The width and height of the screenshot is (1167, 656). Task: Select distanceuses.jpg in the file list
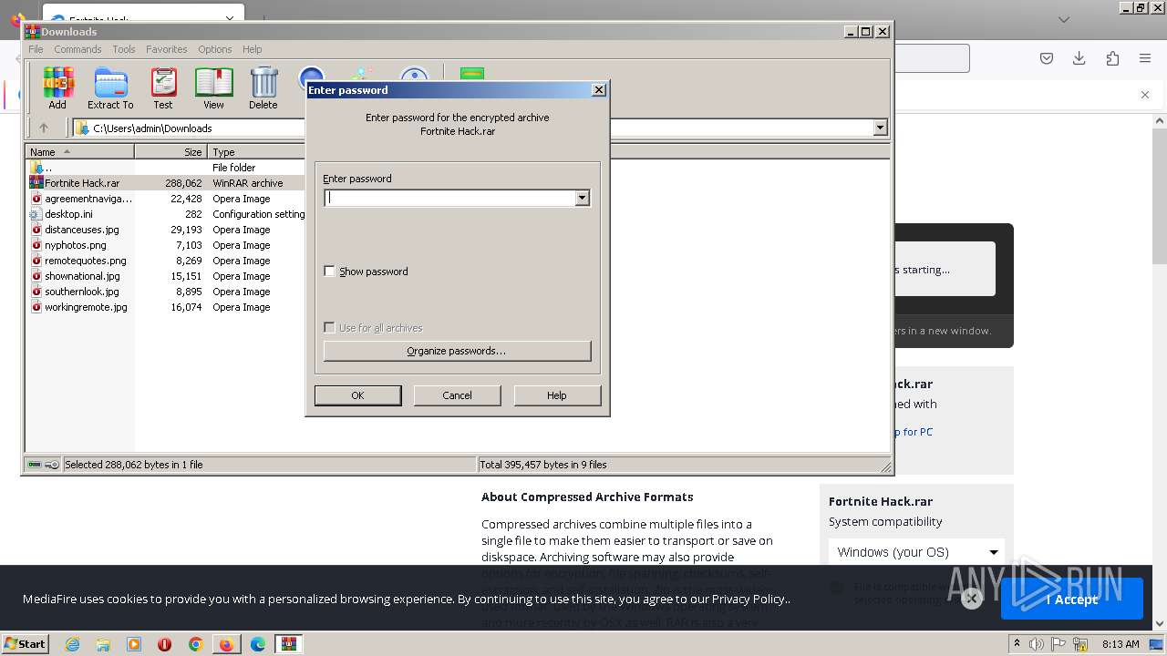click(81, 230)
